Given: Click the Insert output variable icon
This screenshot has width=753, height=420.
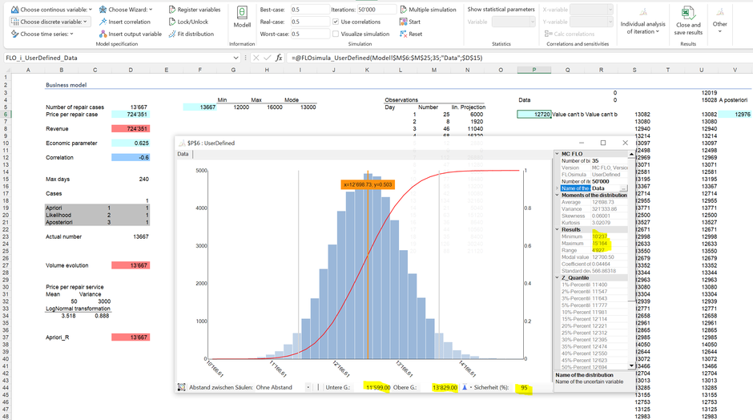Looking at the screenshot, I should point(103,34).
